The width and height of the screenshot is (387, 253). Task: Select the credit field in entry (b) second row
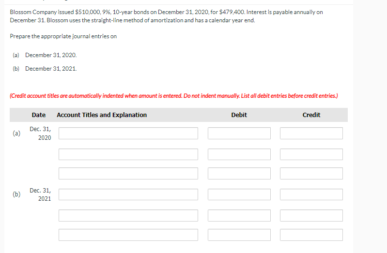point(311,215)
